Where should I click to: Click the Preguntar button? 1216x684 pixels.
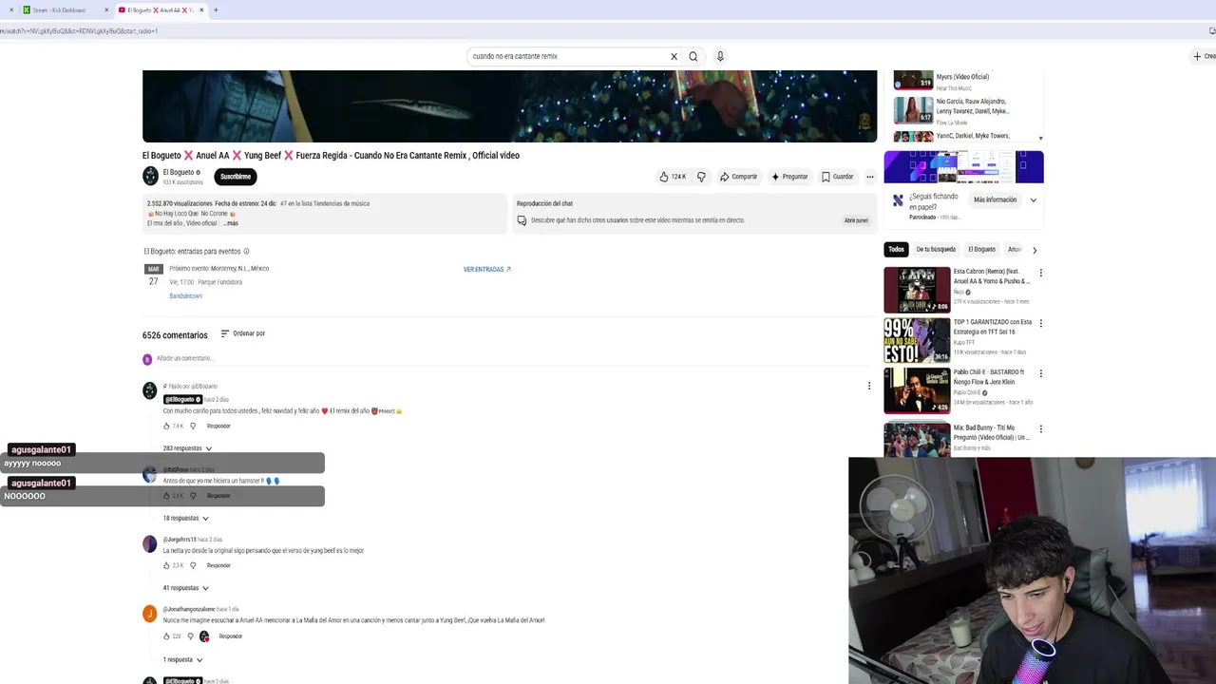click(x=789, y=177)
